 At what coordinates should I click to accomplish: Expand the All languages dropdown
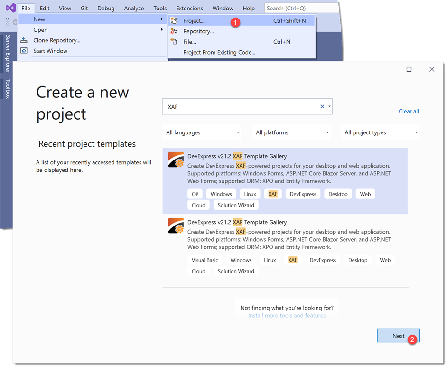(203, 132)
